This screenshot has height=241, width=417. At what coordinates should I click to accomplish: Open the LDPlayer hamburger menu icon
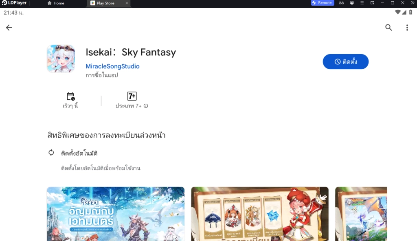362,3
